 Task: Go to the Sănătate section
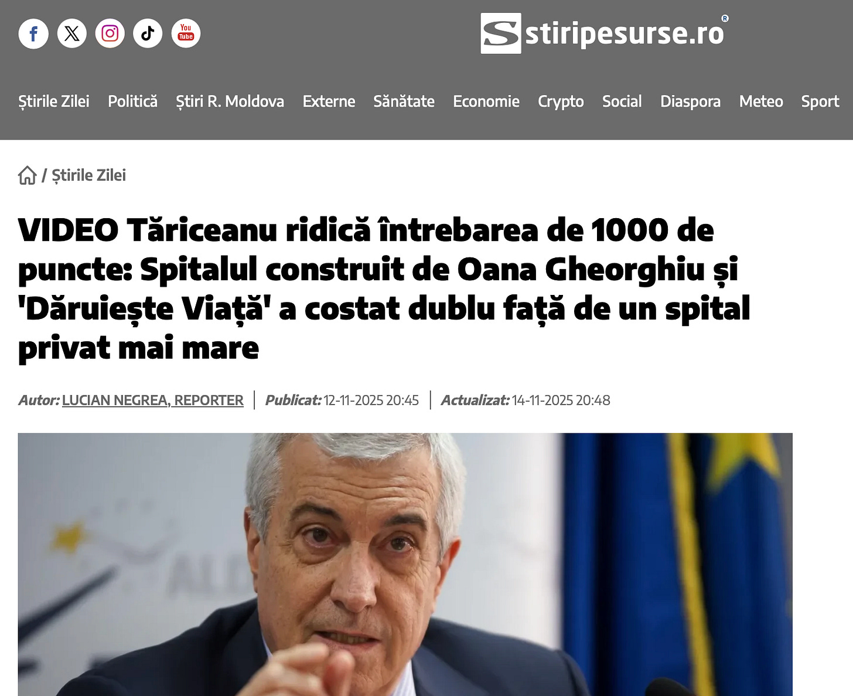(x=404, y=101)
